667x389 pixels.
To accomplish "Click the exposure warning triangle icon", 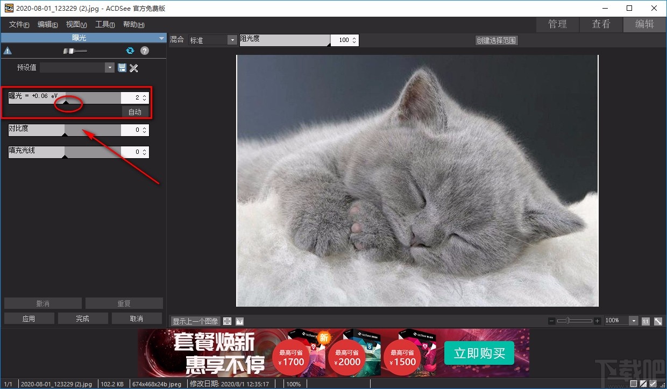I will 8,50.
